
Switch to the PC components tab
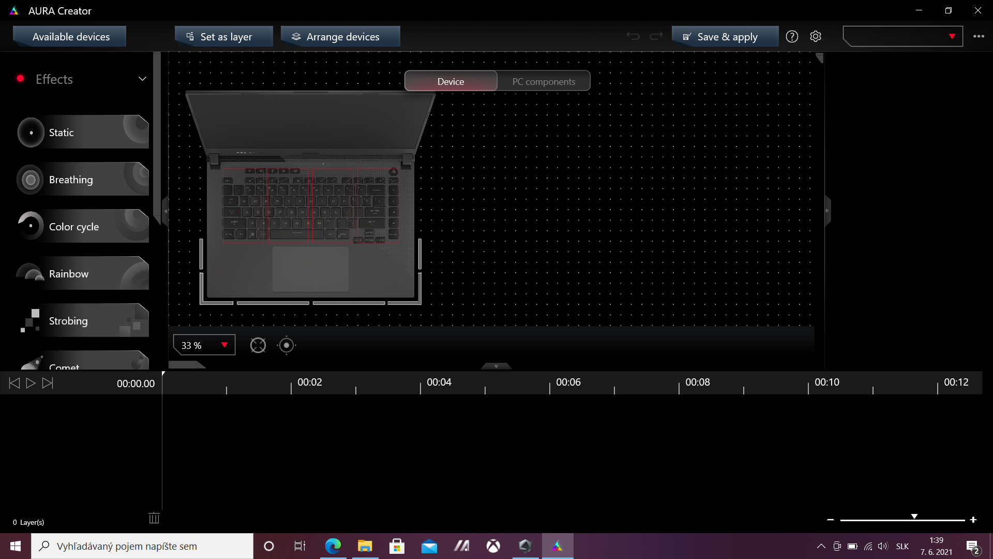pos(544,81)
